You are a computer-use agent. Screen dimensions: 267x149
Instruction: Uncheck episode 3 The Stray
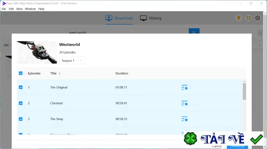coord(21,119)
